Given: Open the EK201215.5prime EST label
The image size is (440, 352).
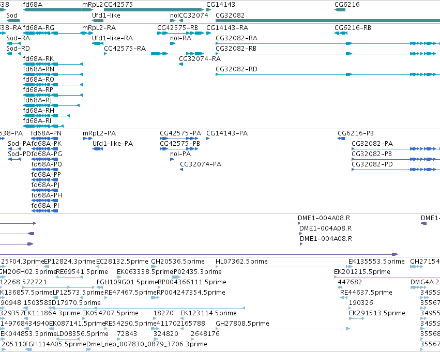Looking at the screenshot, I should point(362,272).
